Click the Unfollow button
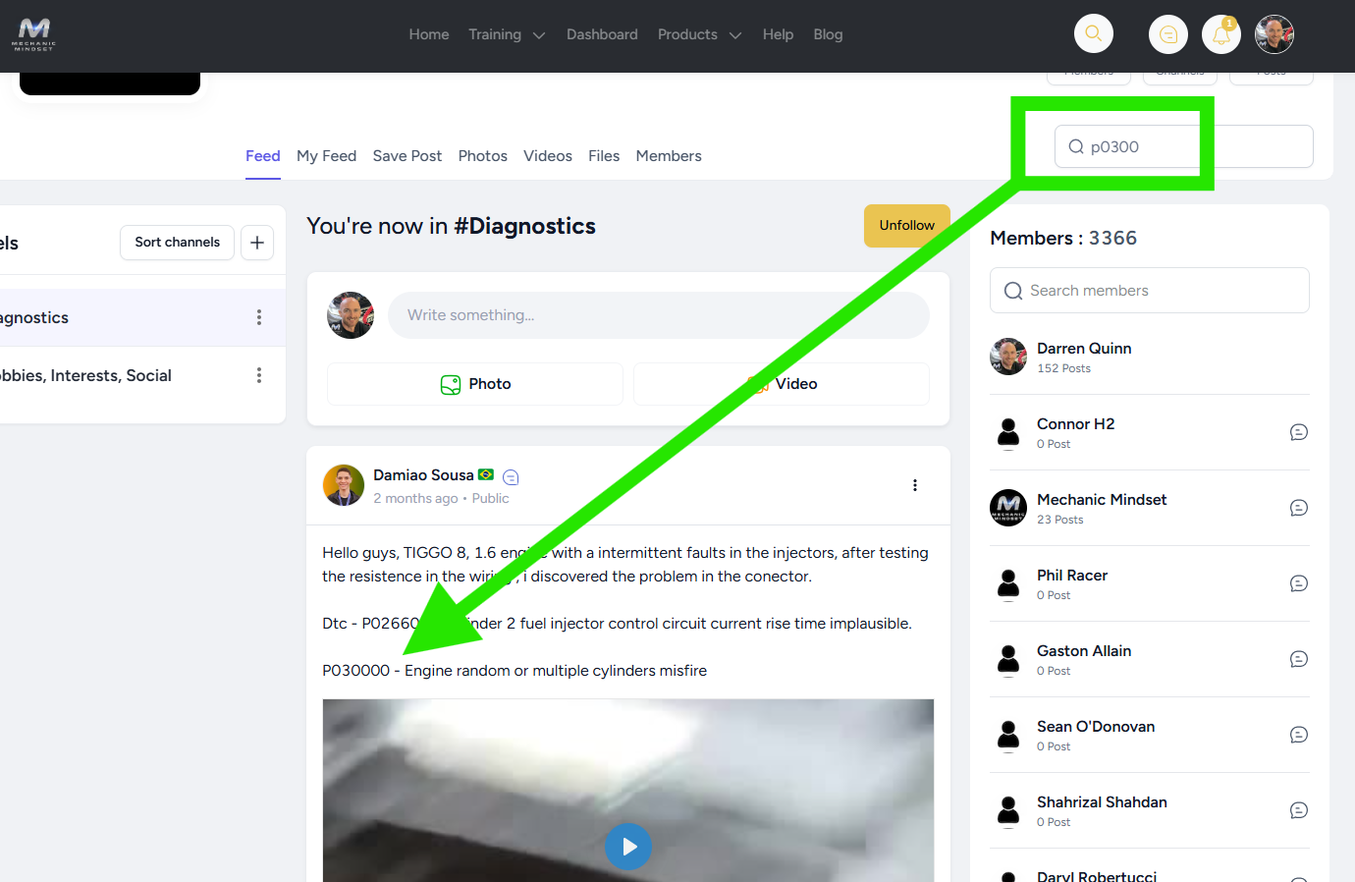This screenshot has height=882, width=1355. (906, 226)
